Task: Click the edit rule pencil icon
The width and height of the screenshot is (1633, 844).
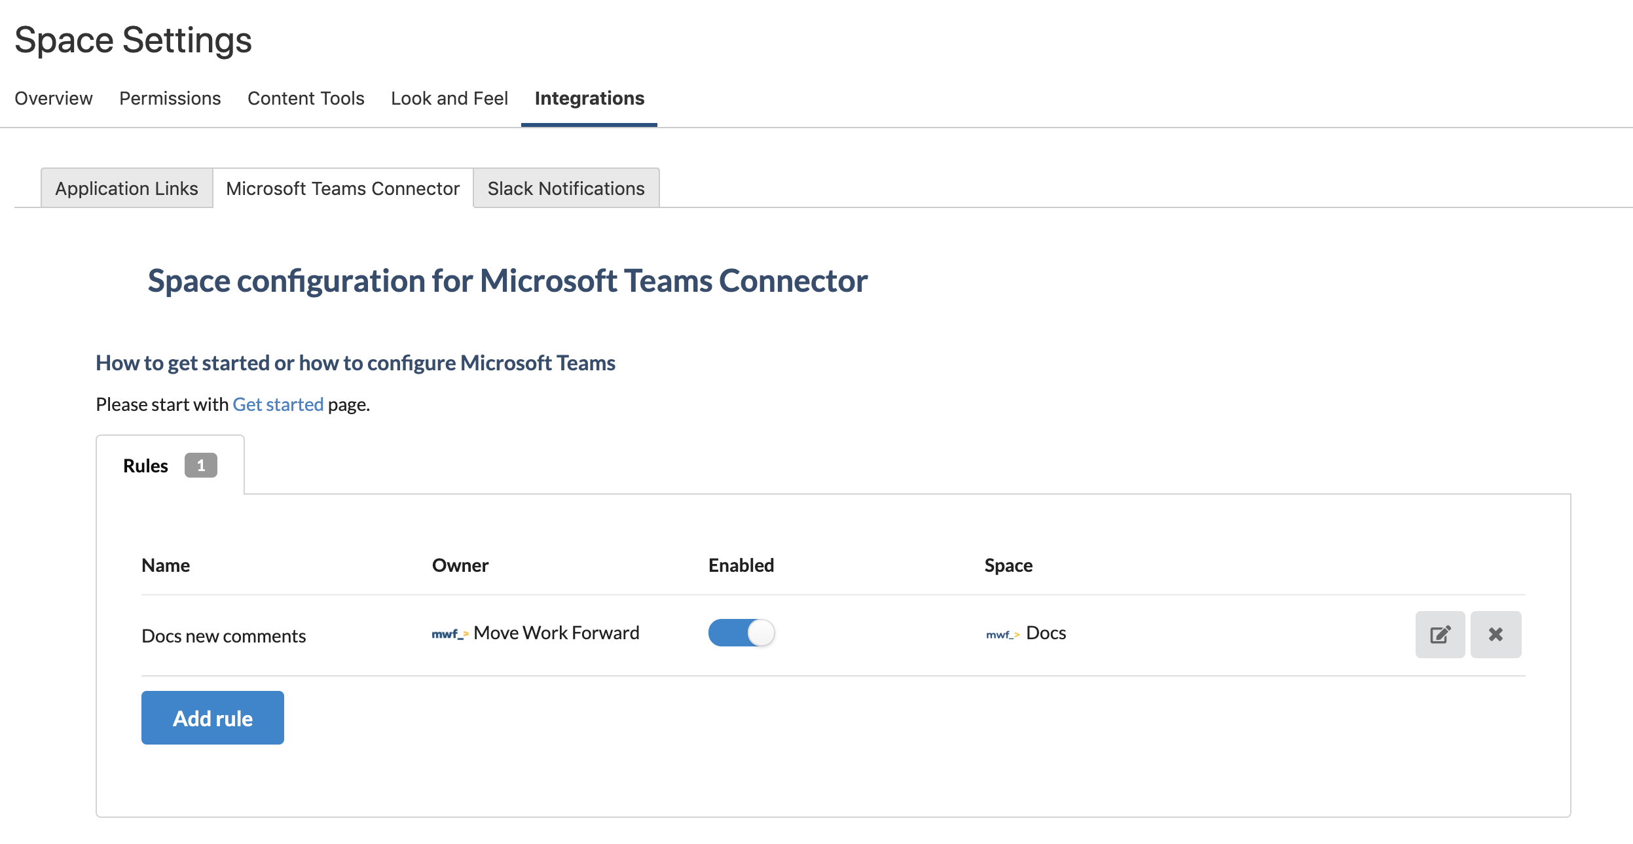Action: 1439,634
